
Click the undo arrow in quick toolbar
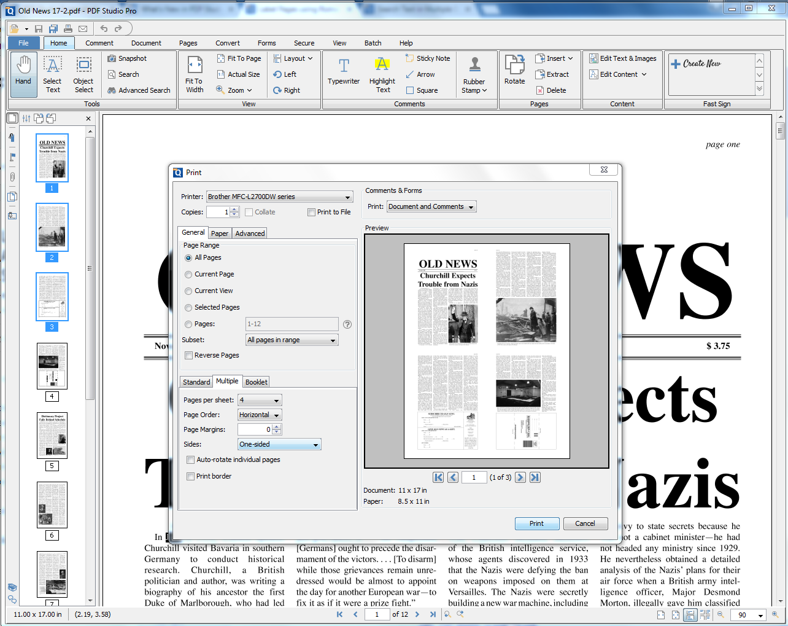[x=104, y=28]
